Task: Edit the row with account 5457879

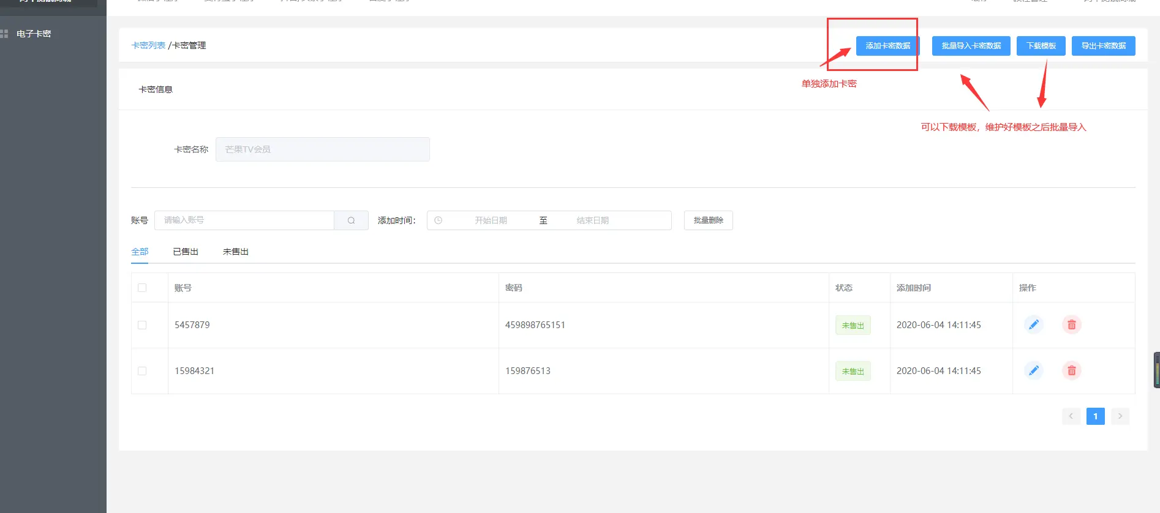Action: (1034, 324)
